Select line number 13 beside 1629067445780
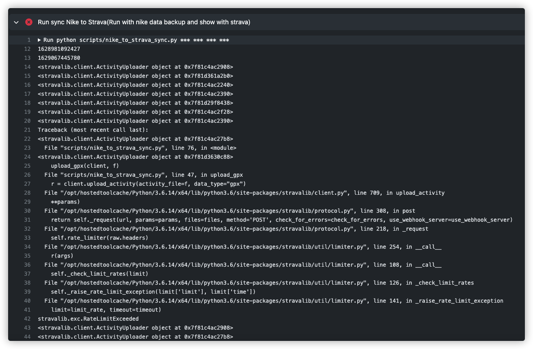The width and height of the screenshot is (533, 349). [x=27, y=58]
